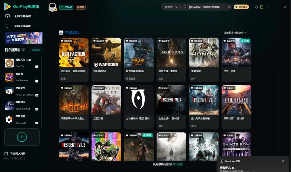Open 织法者 Spellweaver game entry
The width and height of the screenshot is (291, 172).
[22, 77]
